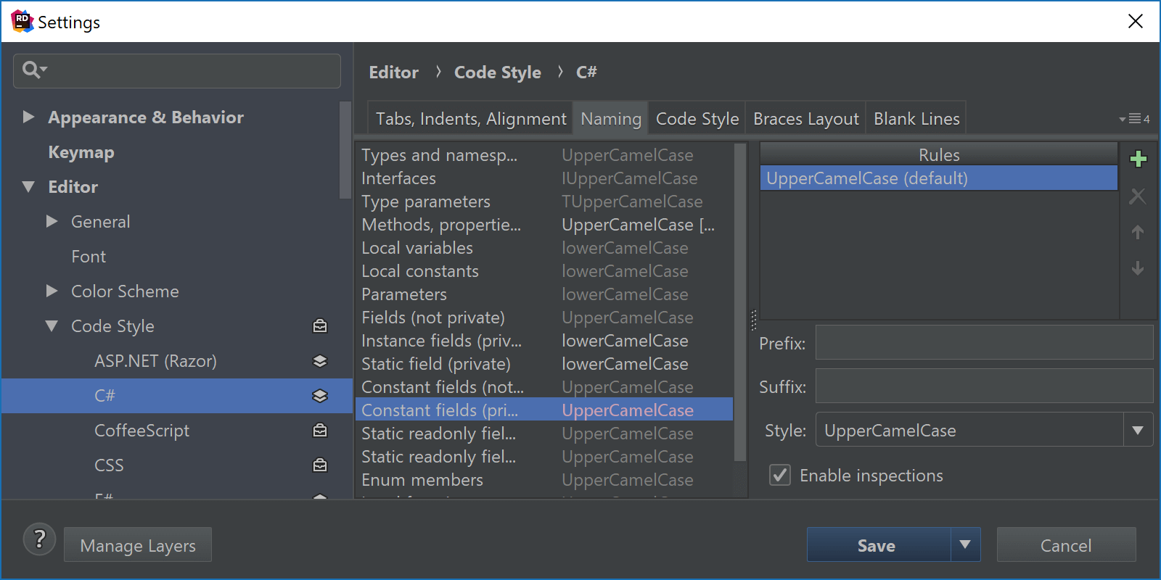Click the CoffeeScript layer indicator icon

tap(320, 431)
